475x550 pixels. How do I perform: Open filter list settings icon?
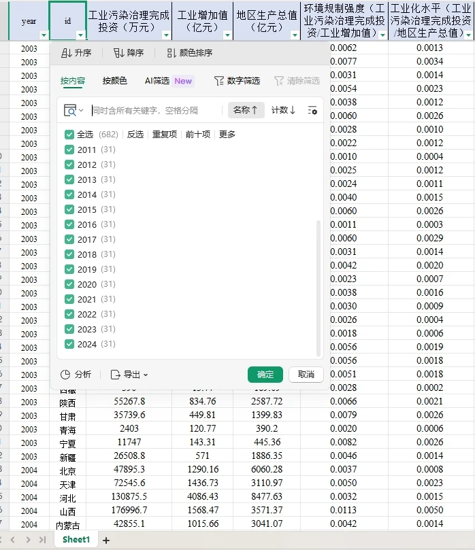[x=312, y=111]
